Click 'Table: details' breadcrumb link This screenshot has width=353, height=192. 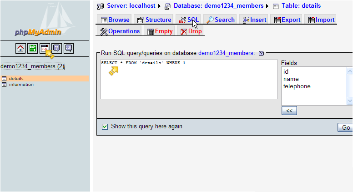tap(301, 6)
